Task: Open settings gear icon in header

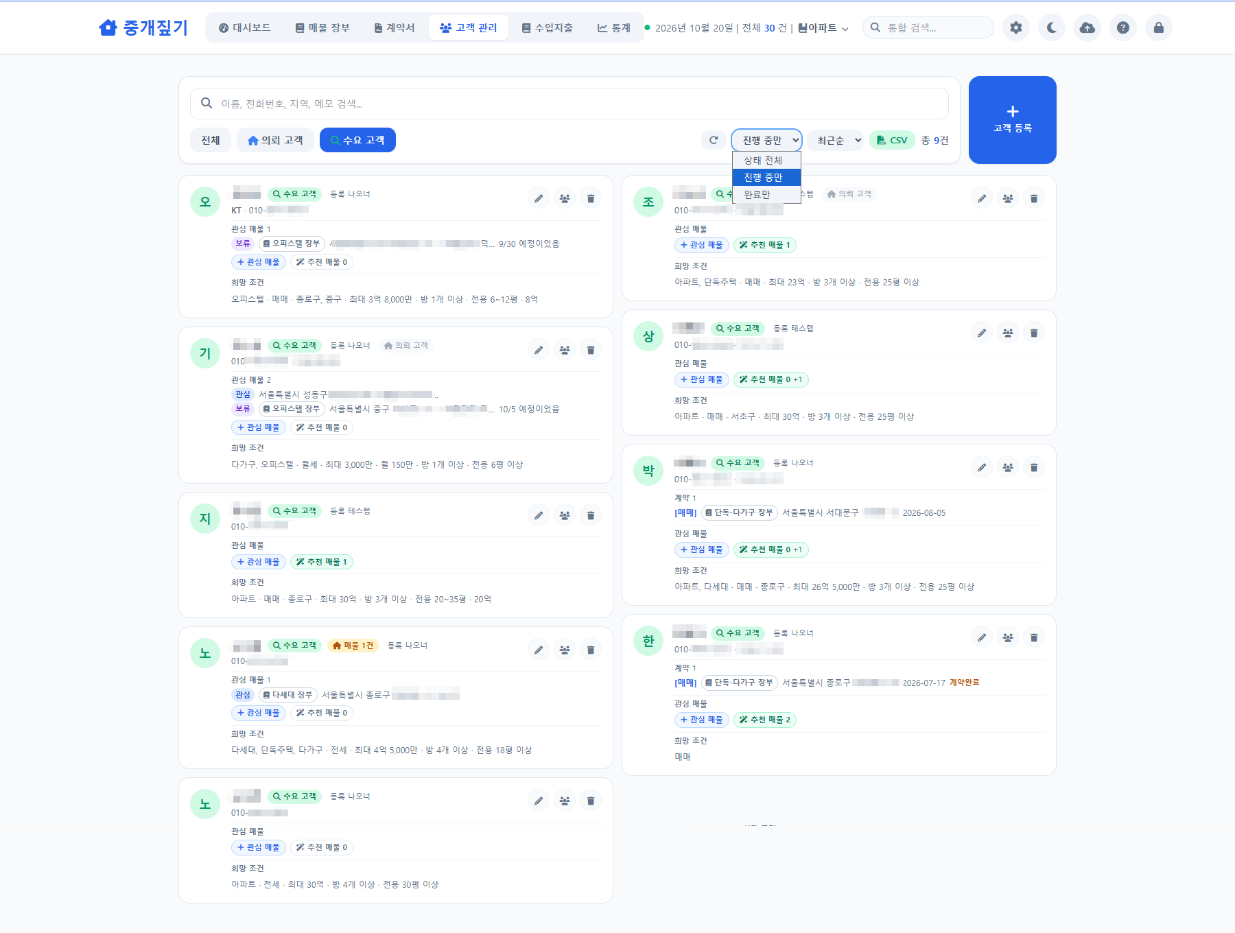Action: pos(1016,27)
